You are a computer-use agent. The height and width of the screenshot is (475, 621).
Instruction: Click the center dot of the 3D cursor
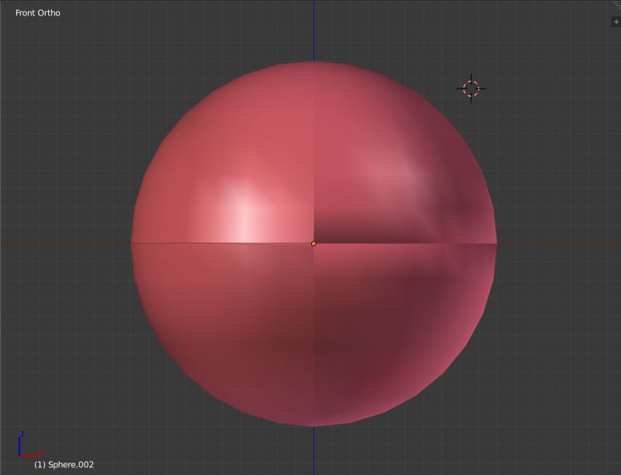[472, 88]
